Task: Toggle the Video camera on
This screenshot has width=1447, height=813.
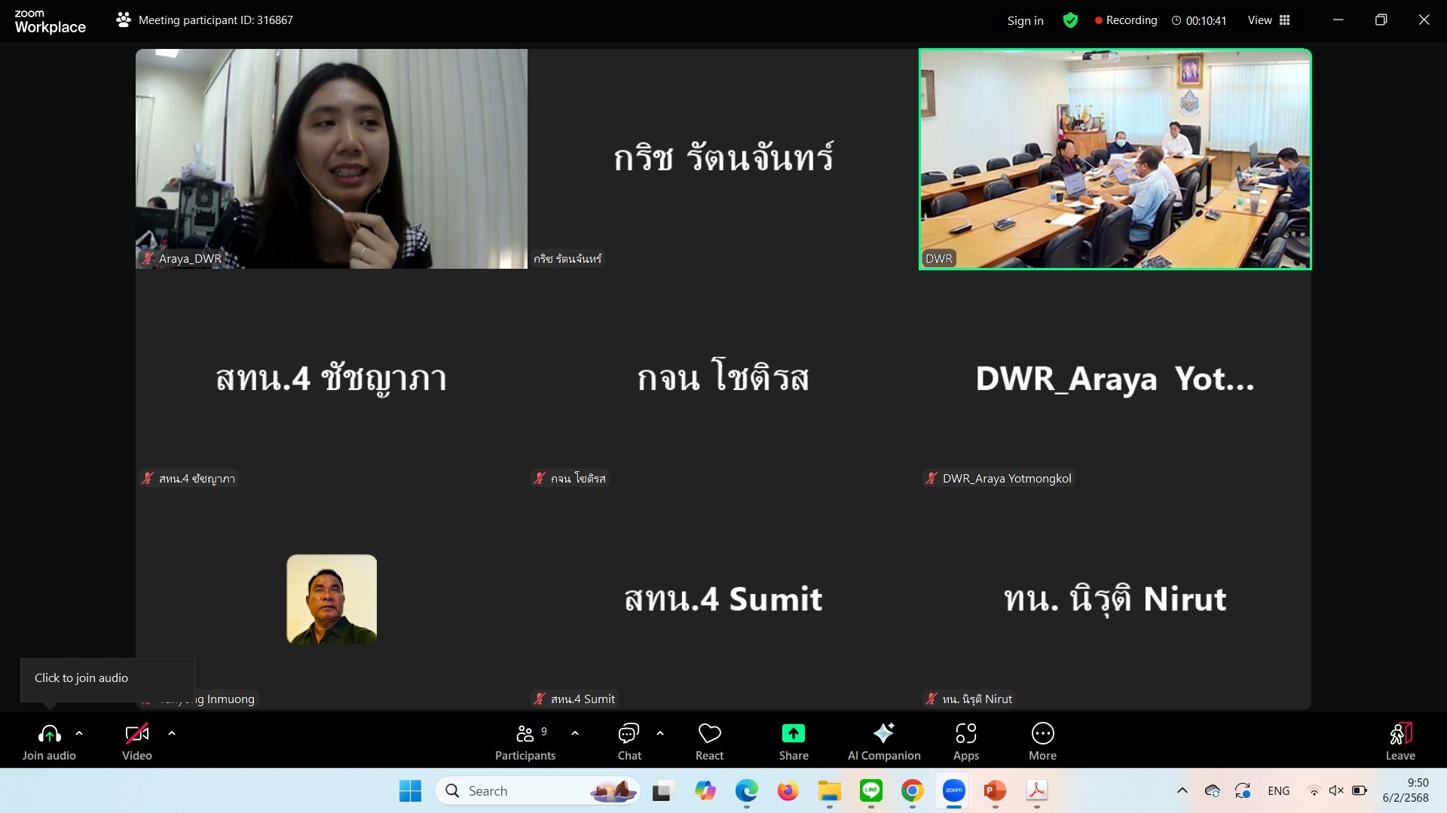Action: [136, 741]
